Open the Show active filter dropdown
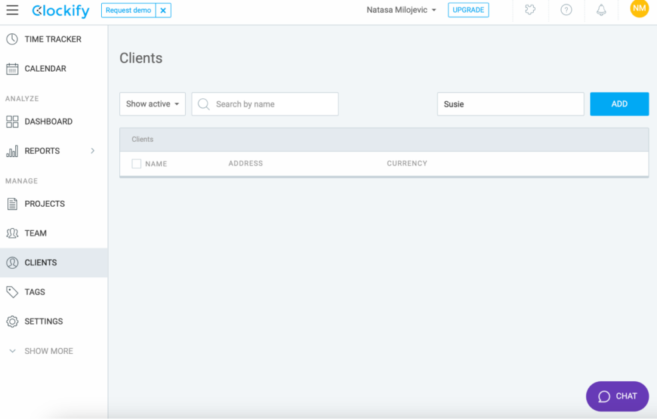 [152, 104]
